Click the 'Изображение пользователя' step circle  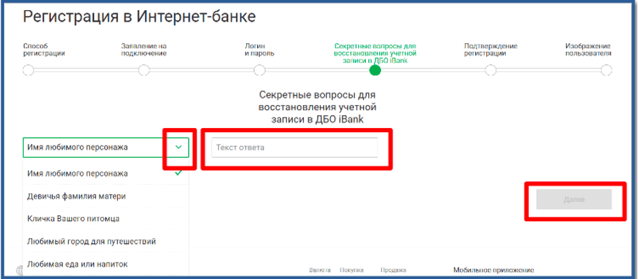coord(606,70)
